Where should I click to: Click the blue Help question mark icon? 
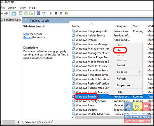point(38,13)
